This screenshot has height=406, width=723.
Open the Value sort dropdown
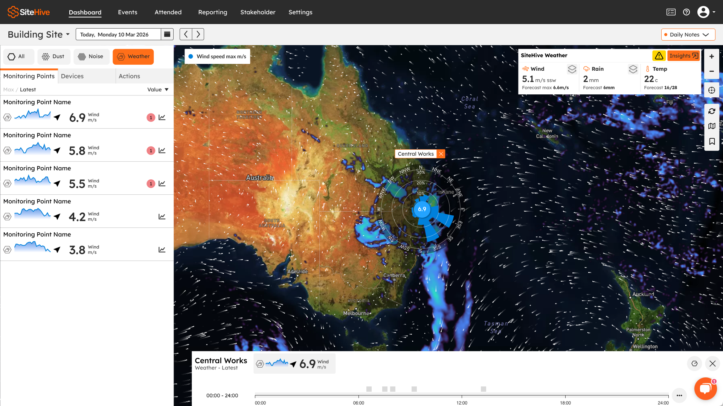(158, 89)
